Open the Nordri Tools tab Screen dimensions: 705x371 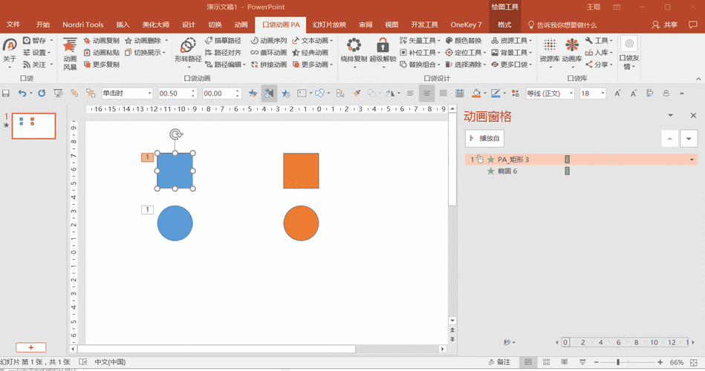pos(83,24)
